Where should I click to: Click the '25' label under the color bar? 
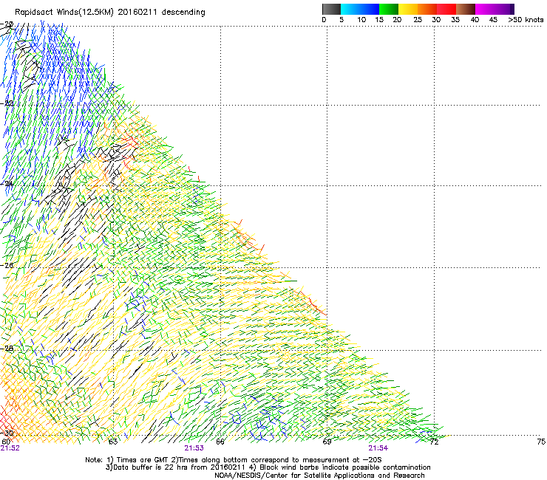click(x=418, y=20)
